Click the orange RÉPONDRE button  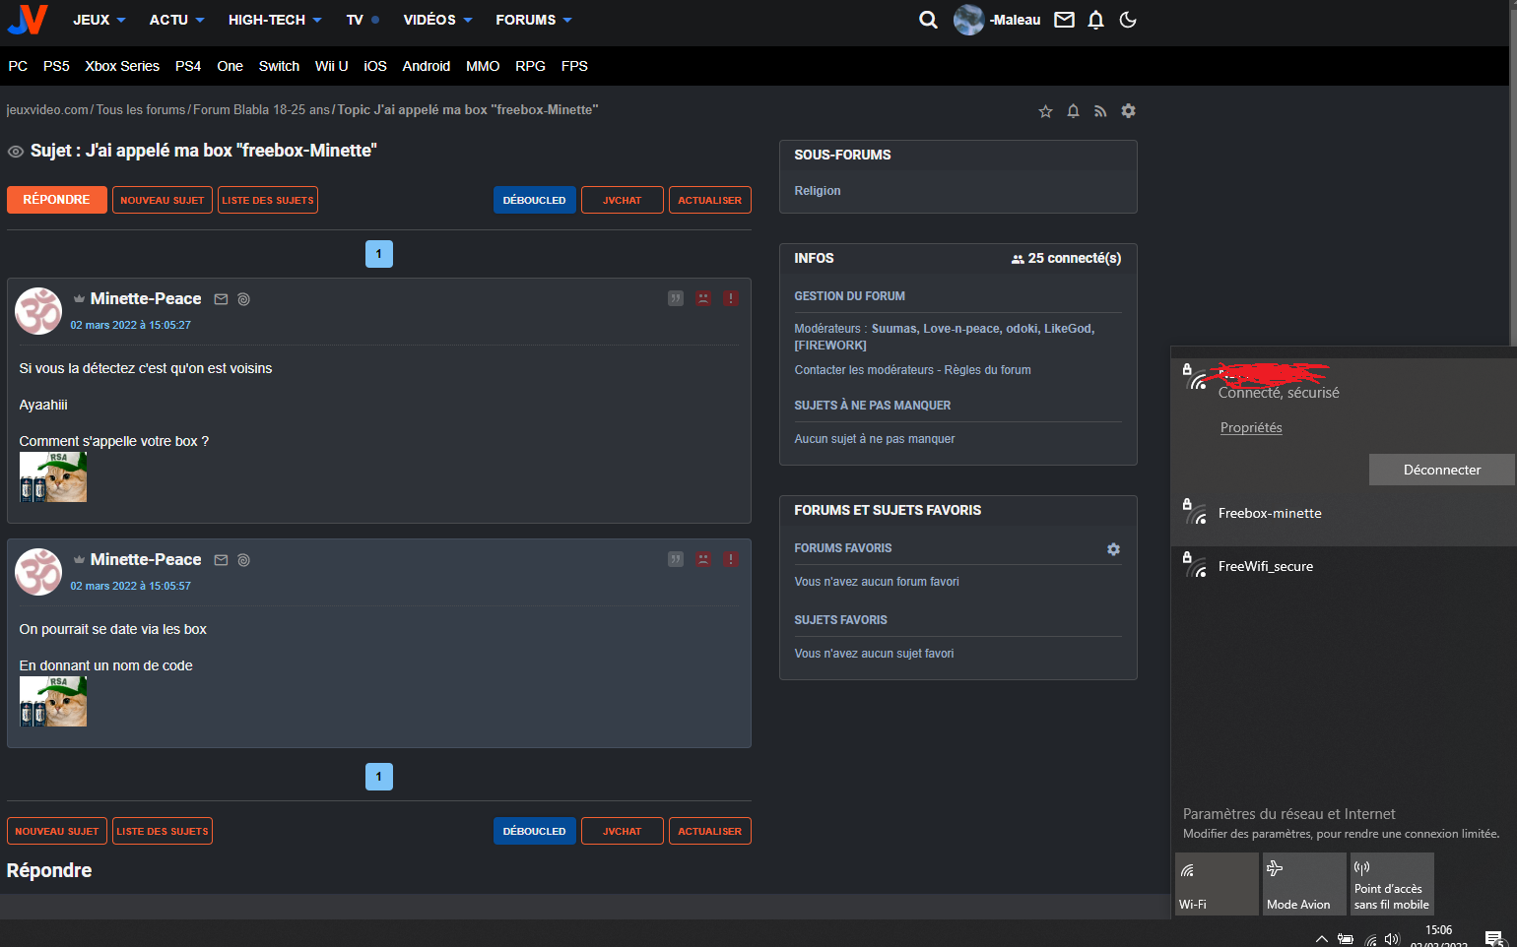pos(57,200)
